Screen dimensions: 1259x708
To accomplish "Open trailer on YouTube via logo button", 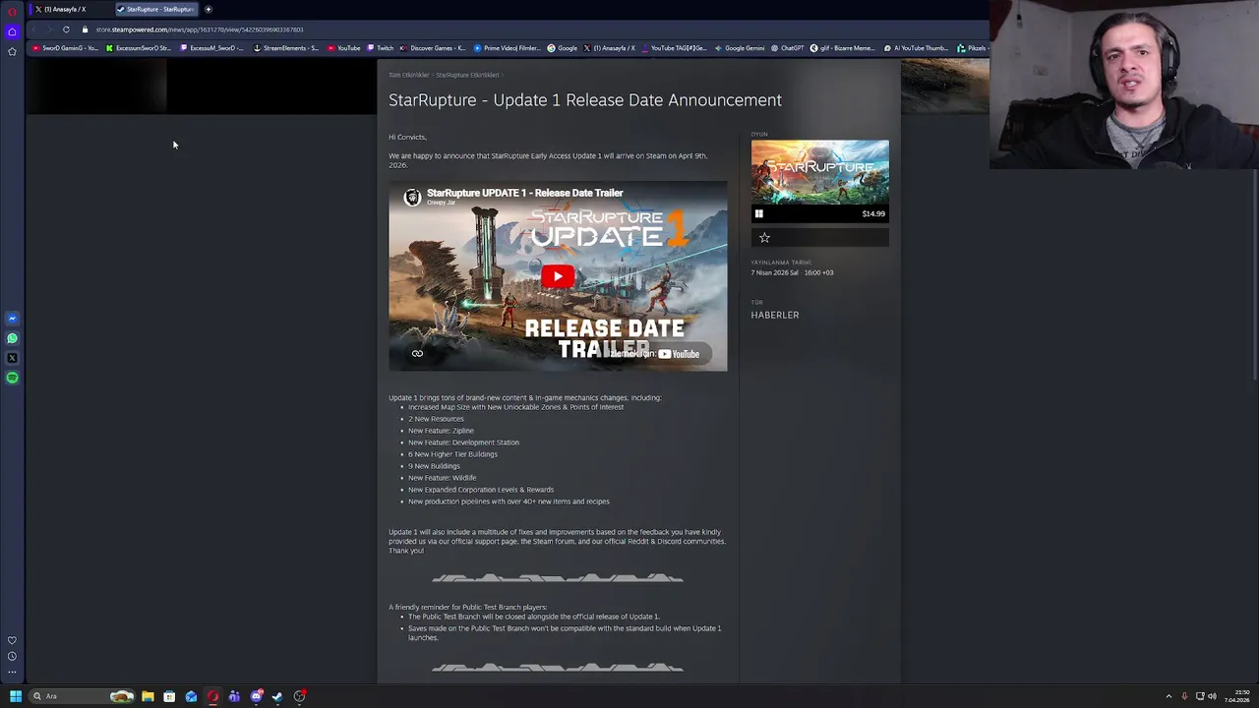I will [x=679, y=354].
